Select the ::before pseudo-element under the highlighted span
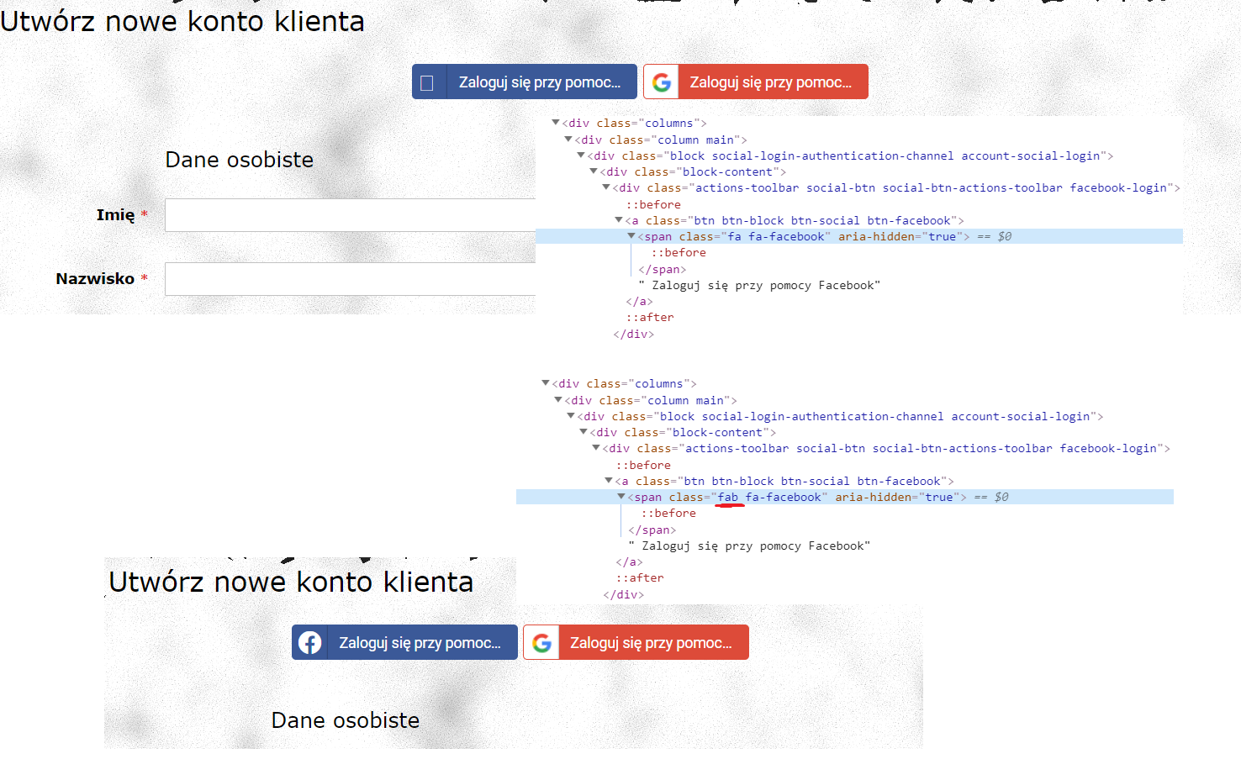 679,252
